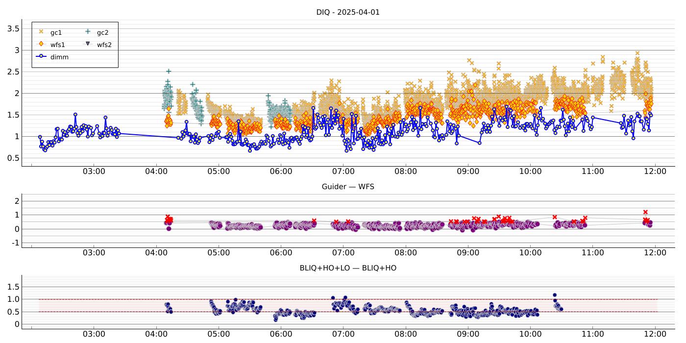Click the 12:00 x-axis tick under BLIQ plot

655,334
